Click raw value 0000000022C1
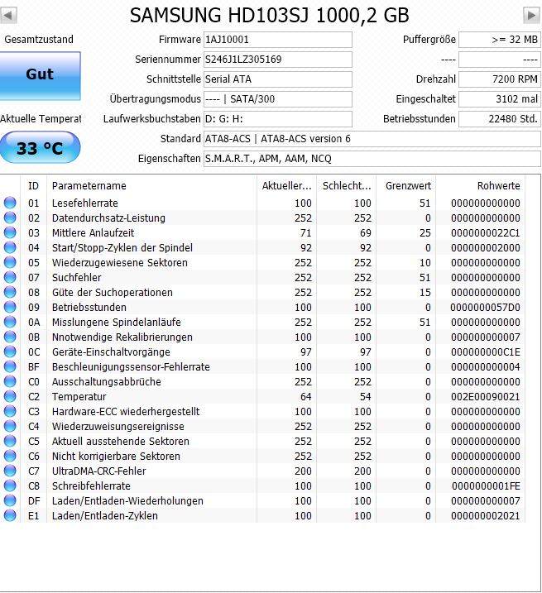The height and width of the screenshot is (593, 542). pos(485,232)
